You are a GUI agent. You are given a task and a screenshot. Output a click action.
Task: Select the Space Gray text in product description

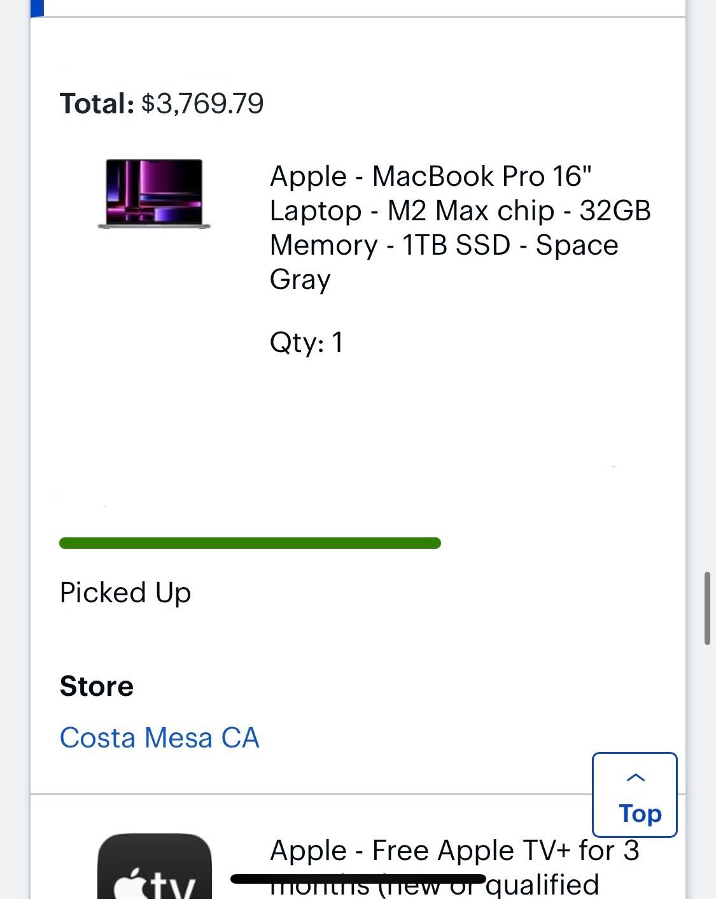(577, 244)
